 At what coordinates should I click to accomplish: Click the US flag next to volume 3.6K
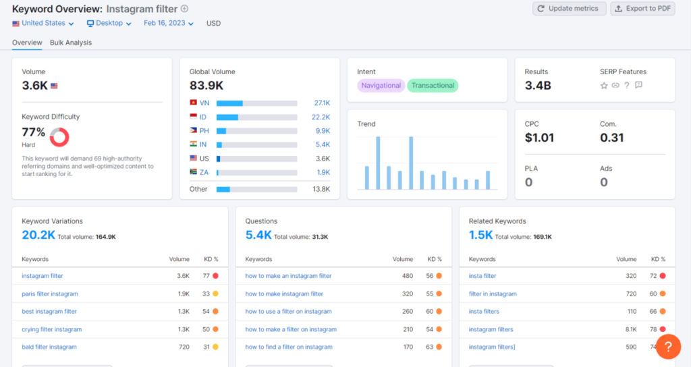point(54,86)
